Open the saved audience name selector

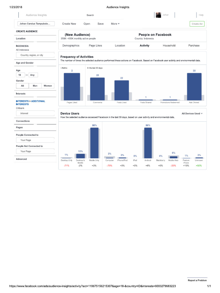click(36, 24)
